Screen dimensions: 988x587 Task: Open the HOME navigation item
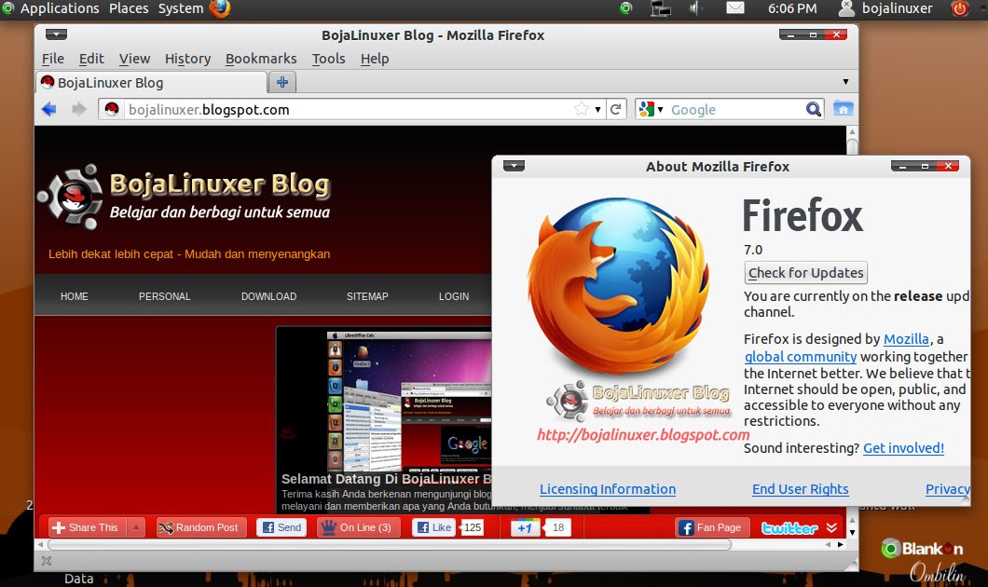pos(75,296)
